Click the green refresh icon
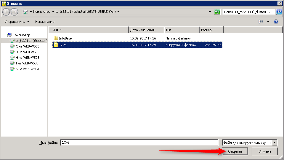The height and width of the screenshot is (160, 284). (x=217, y=12)
